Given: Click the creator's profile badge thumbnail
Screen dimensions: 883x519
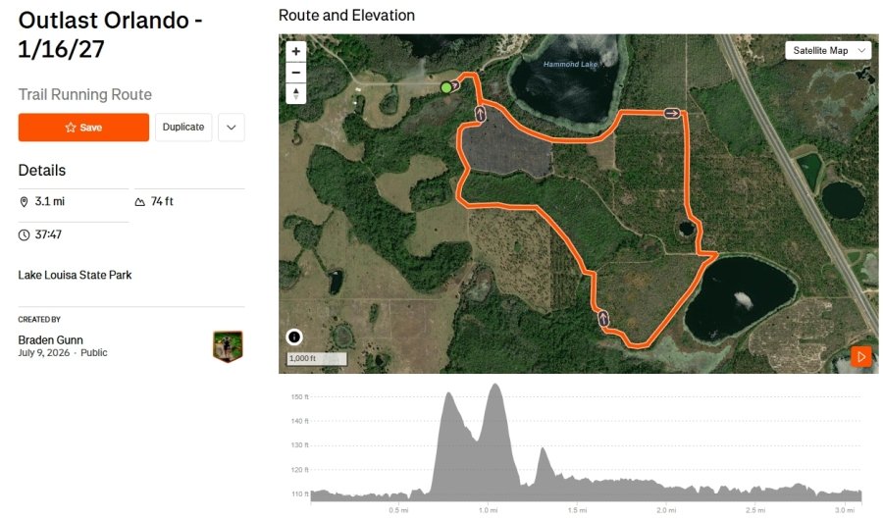Looking at the screenshot, I should coord(228,346).
